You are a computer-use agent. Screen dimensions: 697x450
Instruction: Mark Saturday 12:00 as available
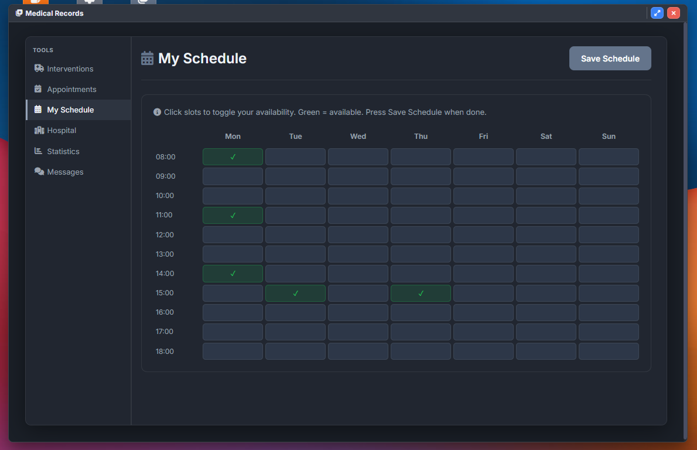pos(546,235)
